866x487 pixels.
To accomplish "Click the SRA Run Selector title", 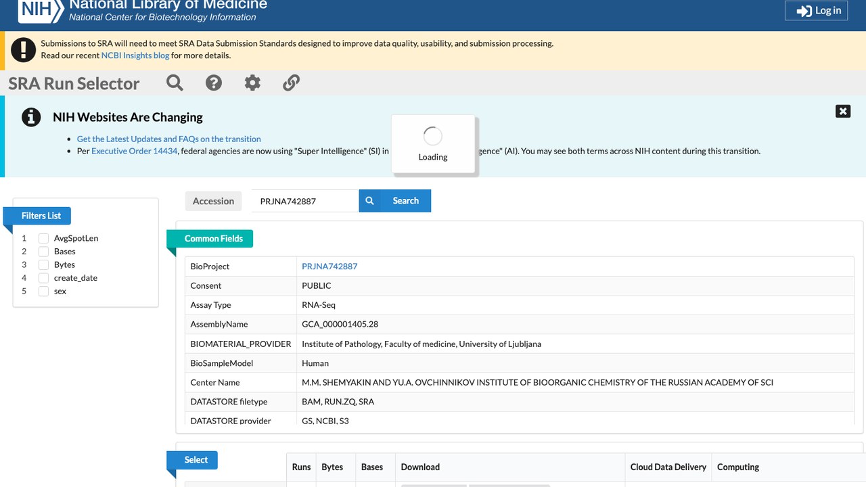I will 74,83.
